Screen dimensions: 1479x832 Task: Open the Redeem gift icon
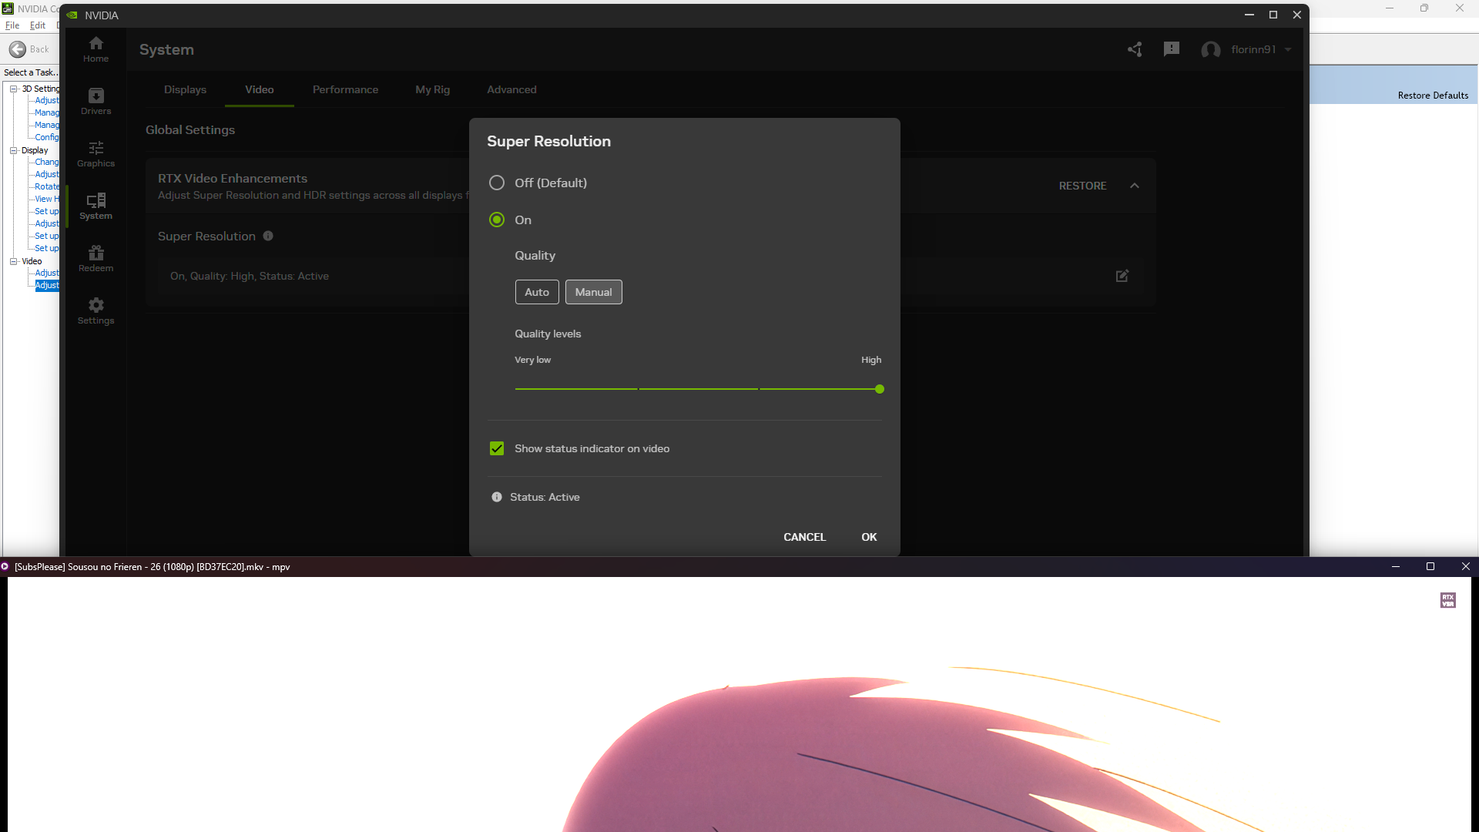[x=96, y=258]
